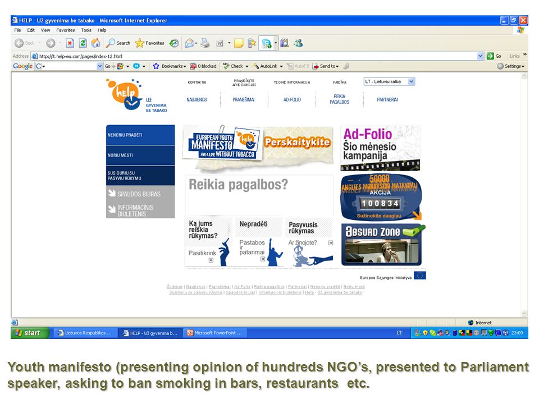The image size is (539, 404).
Task: Expand the Links toolbar chevron
Action: pos(524,54)
